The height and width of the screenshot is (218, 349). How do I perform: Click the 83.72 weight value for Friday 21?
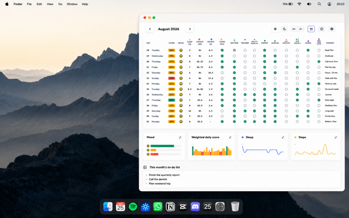(200, 67)
